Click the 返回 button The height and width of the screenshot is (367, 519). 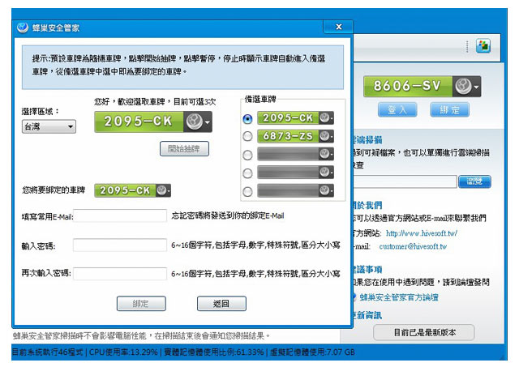pyautogui.click(x=221, y=304)
